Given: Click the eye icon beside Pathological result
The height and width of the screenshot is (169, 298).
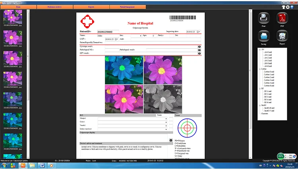Looking at the screenshot, I should (199, 50).
